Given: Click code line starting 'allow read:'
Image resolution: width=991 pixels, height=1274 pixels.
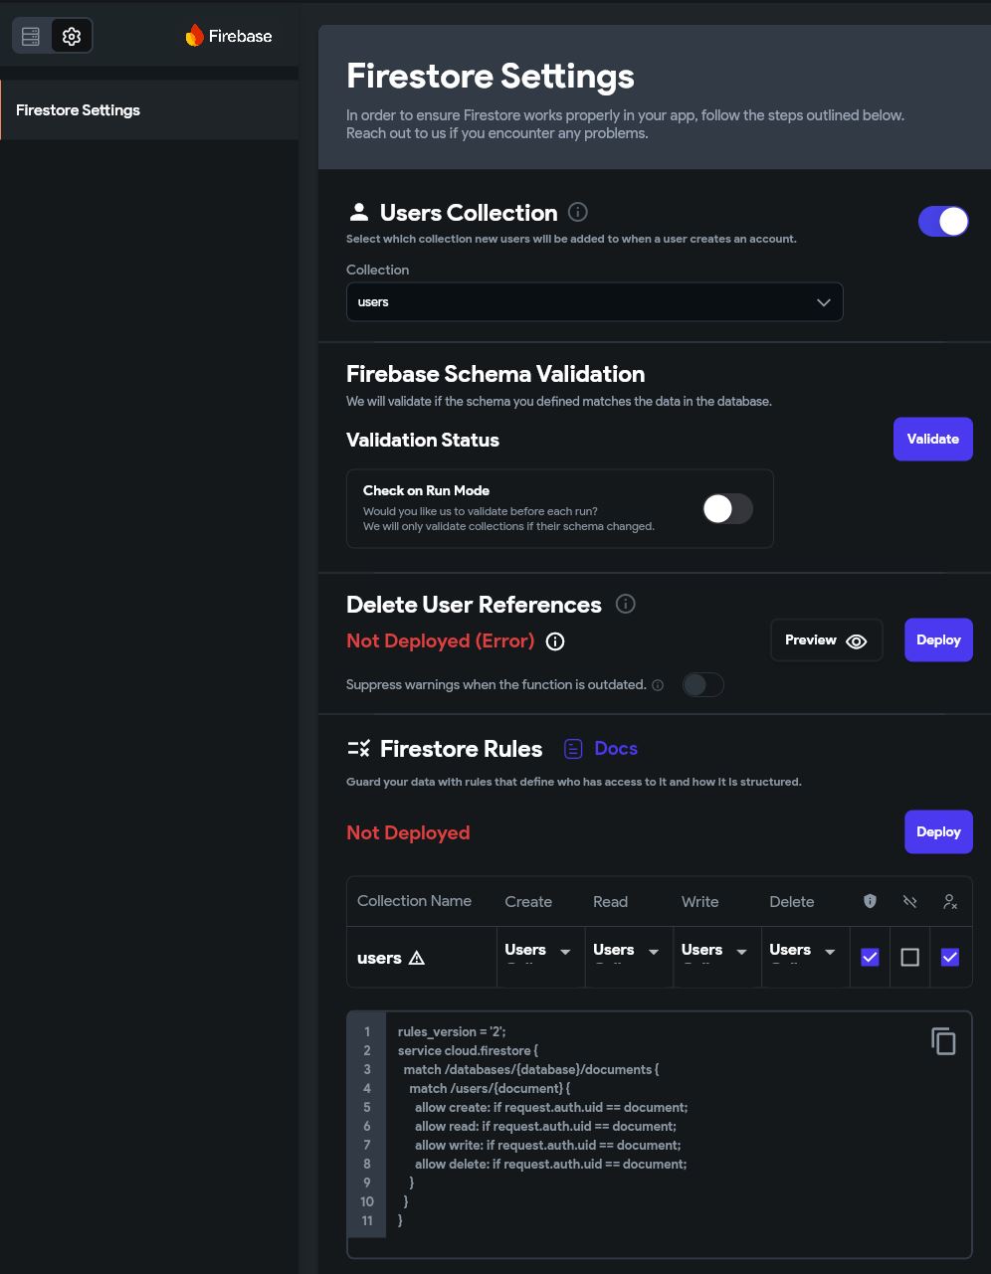Looking at the screenshot, I should click(545, 1127).
